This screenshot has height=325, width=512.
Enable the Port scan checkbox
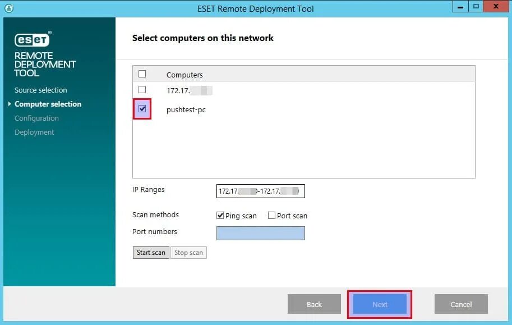tap(271, 216)
